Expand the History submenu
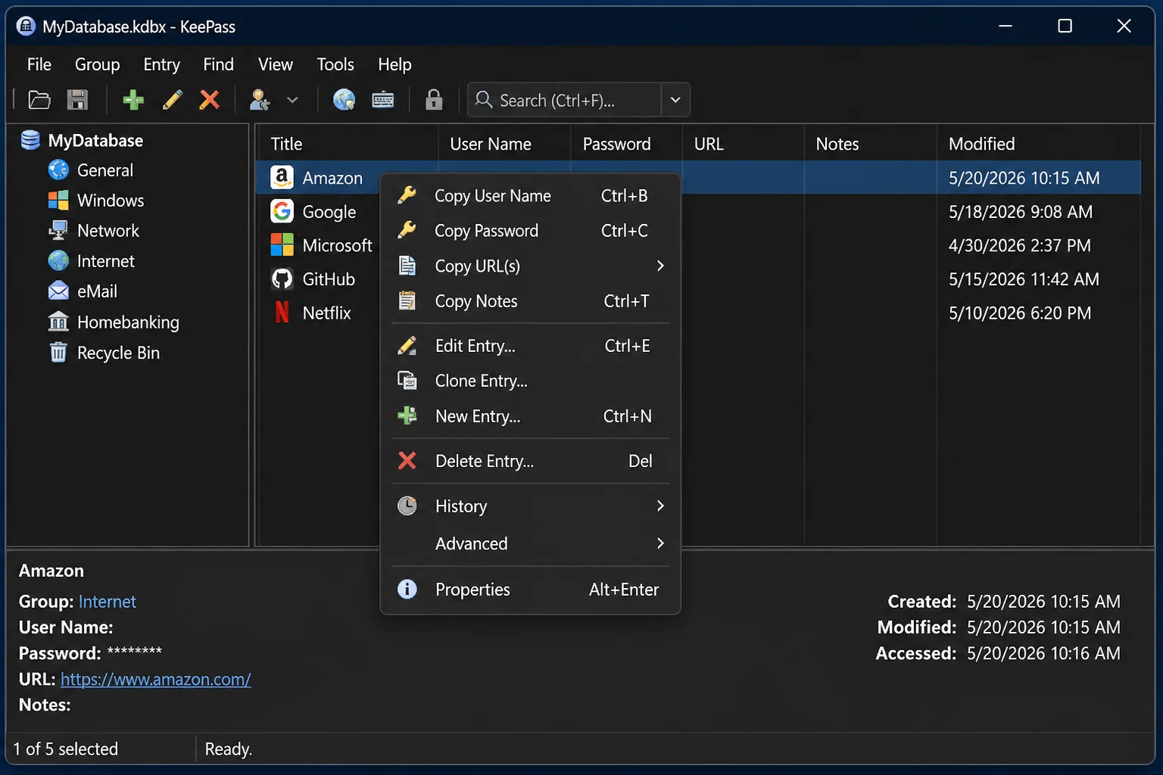The image size is (1163, 775). click(530, 506)
